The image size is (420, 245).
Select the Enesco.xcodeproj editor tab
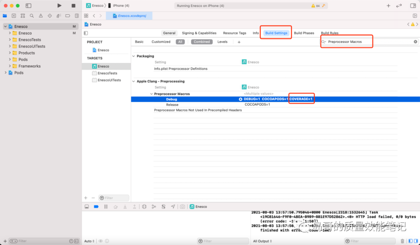tap(129, 16)
